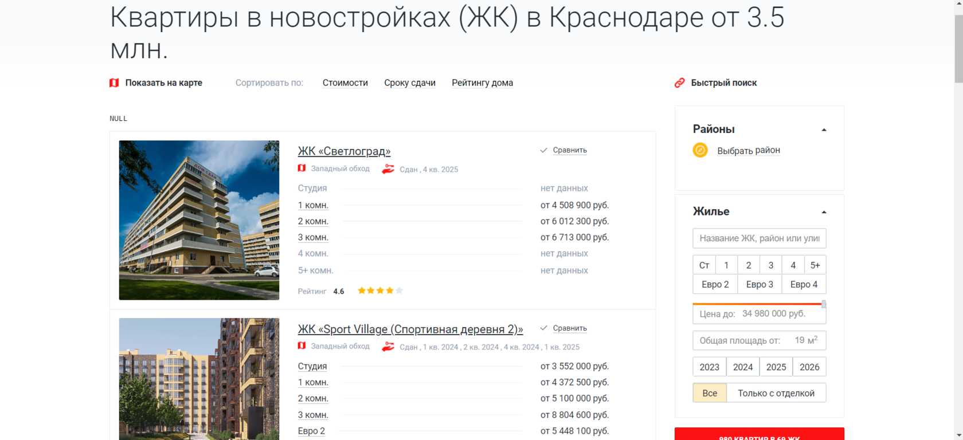Viewport: 963px width, 440px height.
Task: Toggle the 5+ rooms filter button
Action: point(815,265)
